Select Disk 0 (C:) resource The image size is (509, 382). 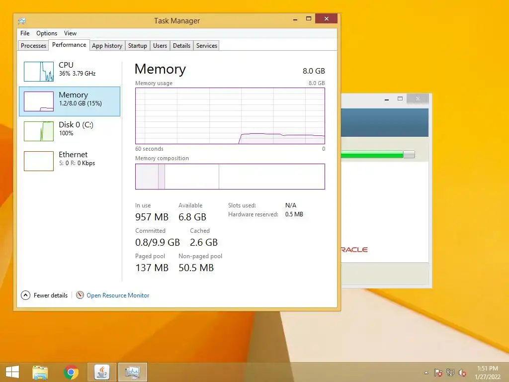(x=70, y=131)
